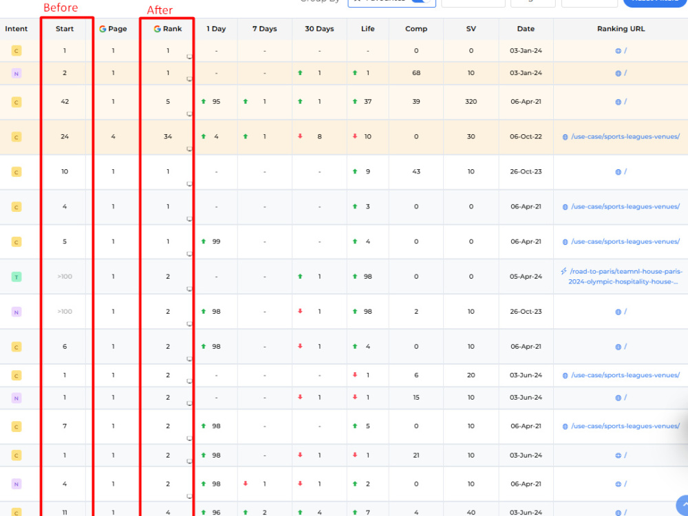Sort table by Intent column header
This screenshot has width=688, height=516.
(17, 28)
